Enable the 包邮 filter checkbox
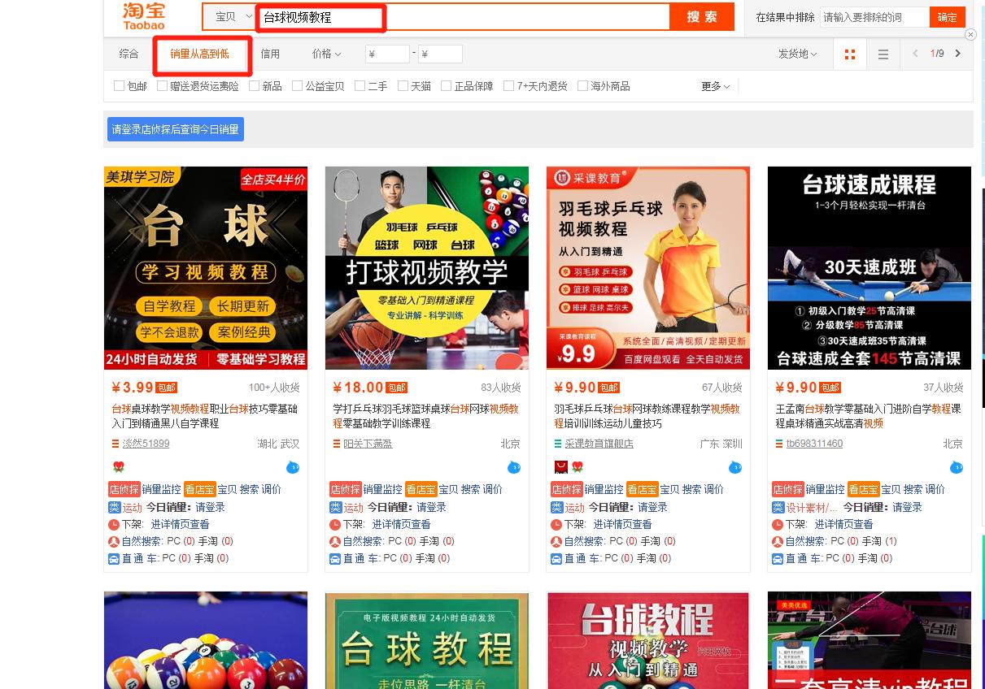Viewport: 985px width, 689px height. [119, 85]
